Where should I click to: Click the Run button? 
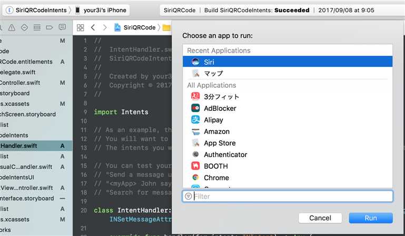pyautogui.click(x=371, y=218)
